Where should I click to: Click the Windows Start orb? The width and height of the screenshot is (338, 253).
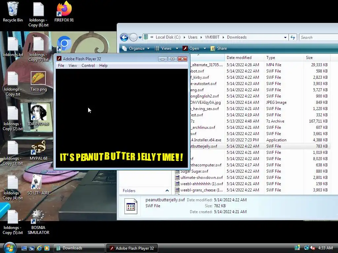pos(10,248)
